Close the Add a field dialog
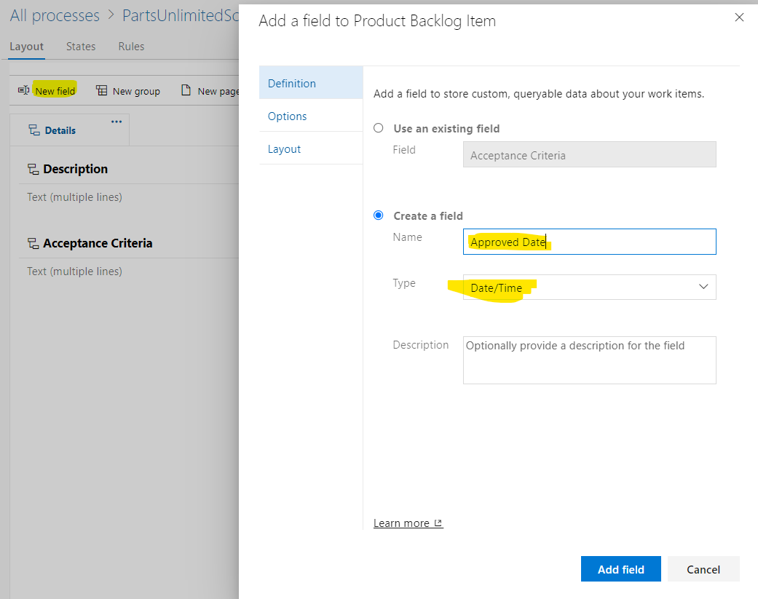This screenshot has width=758, height=599. pos(739,17)
